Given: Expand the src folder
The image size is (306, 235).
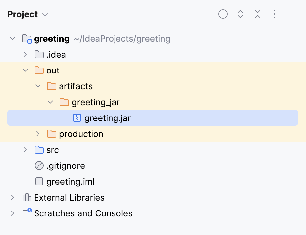Looking at the screenshot, I should [25, 150].
